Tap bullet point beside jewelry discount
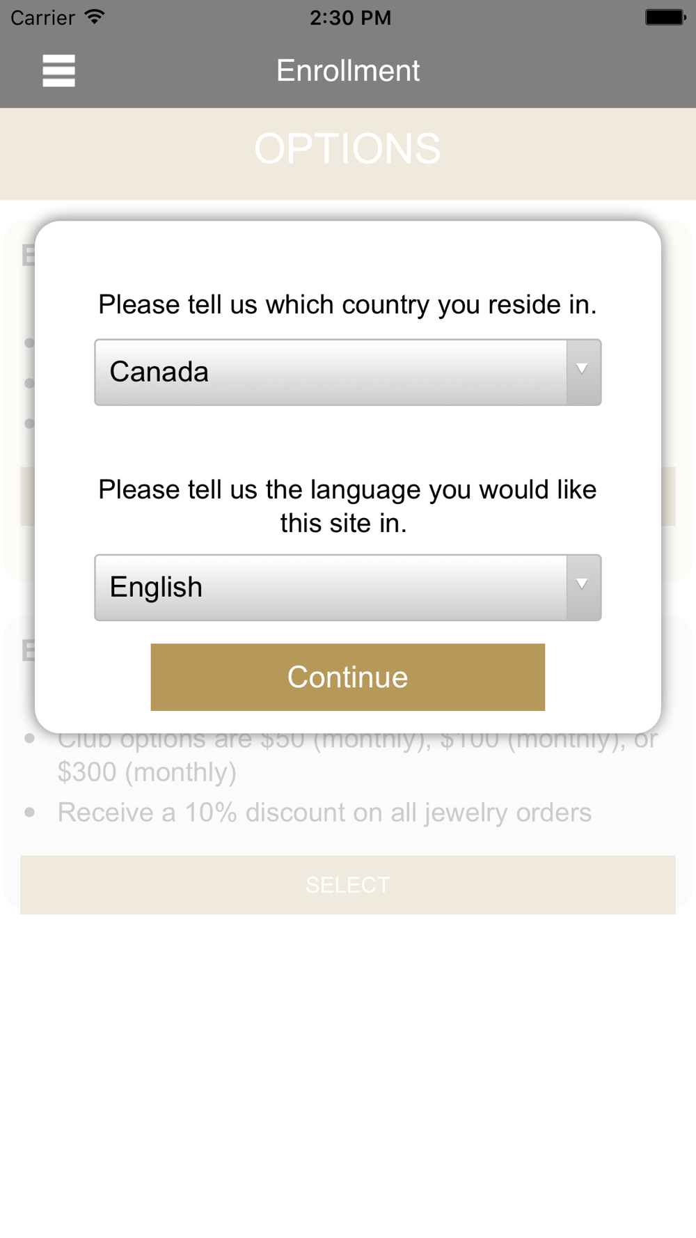The image size is (696, 1238). [30, 812]
